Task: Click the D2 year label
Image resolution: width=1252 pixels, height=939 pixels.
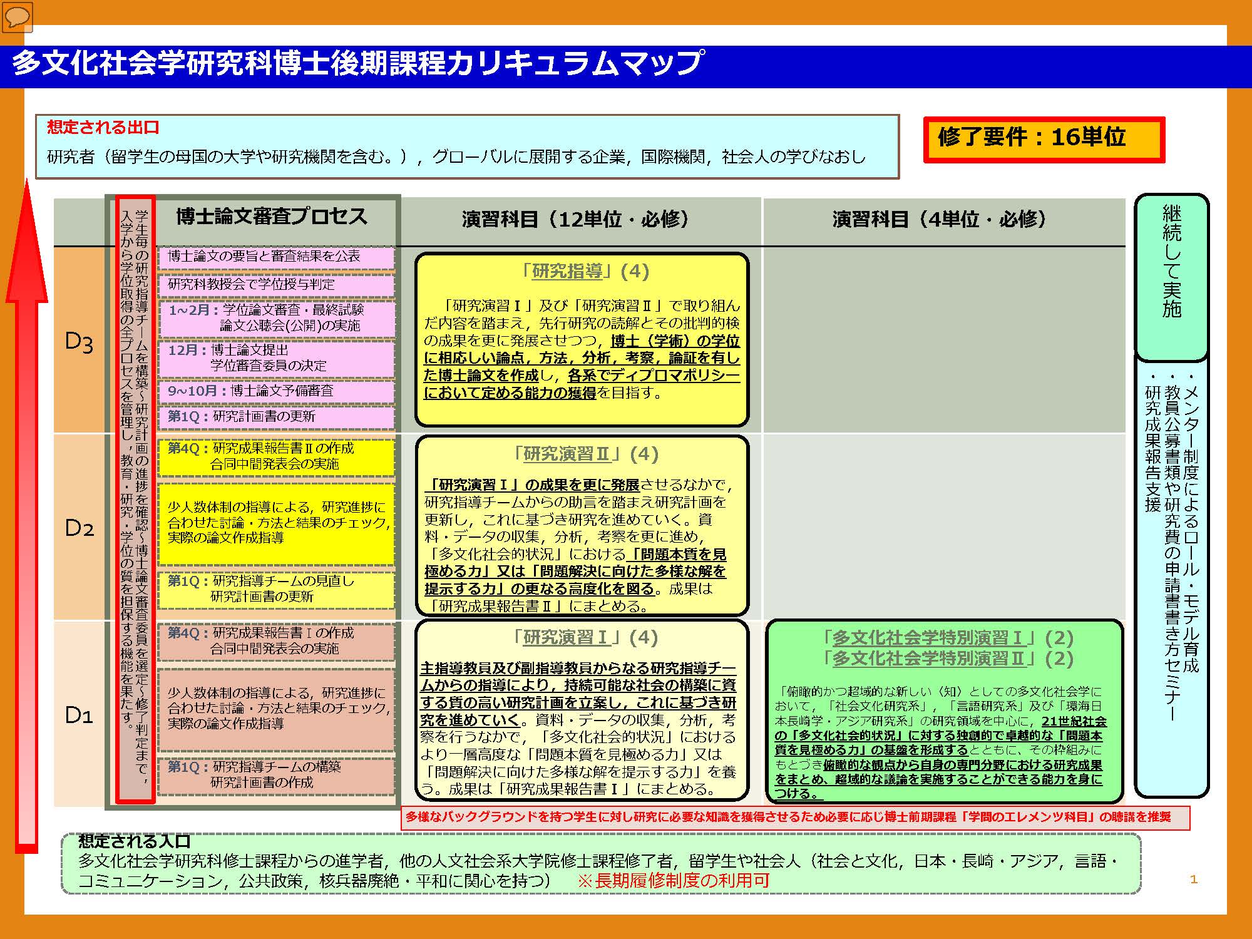Action: (79, 528)
